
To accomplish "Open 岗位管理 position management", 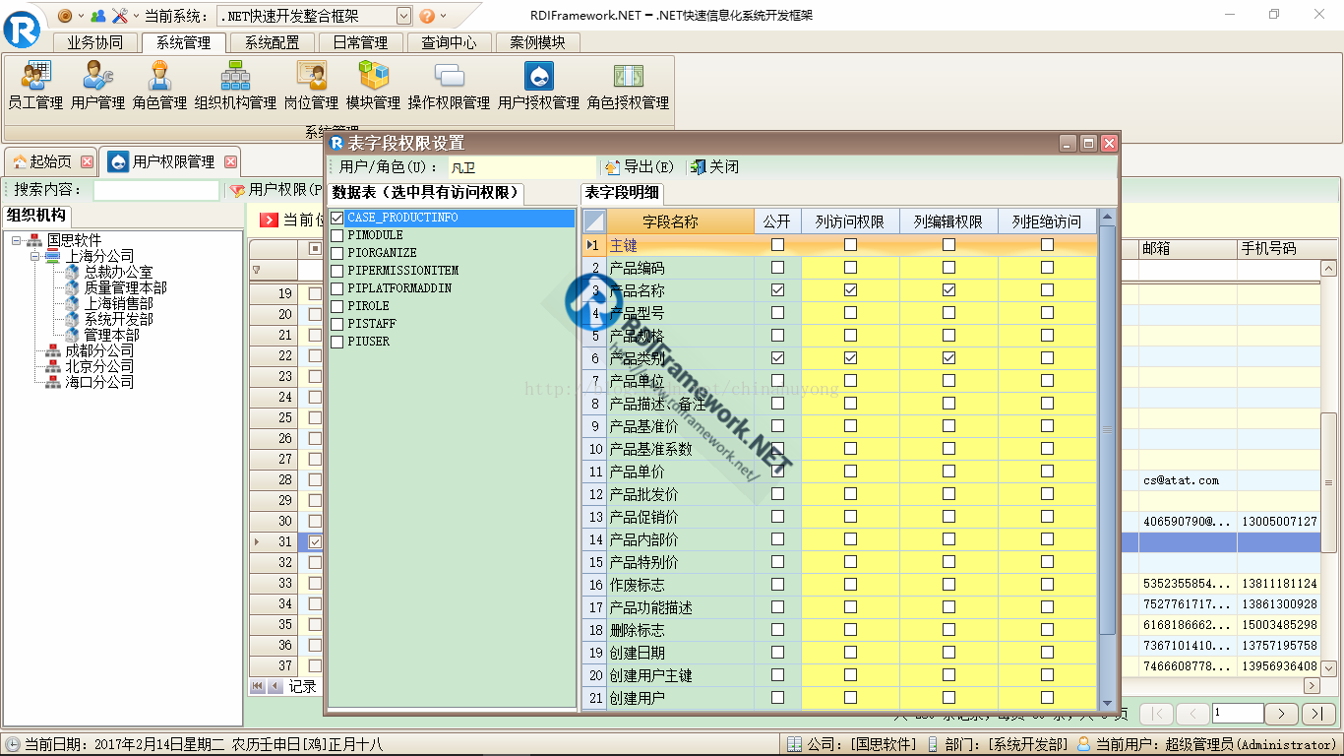I will pyautogui.click(x=311, y=85).
